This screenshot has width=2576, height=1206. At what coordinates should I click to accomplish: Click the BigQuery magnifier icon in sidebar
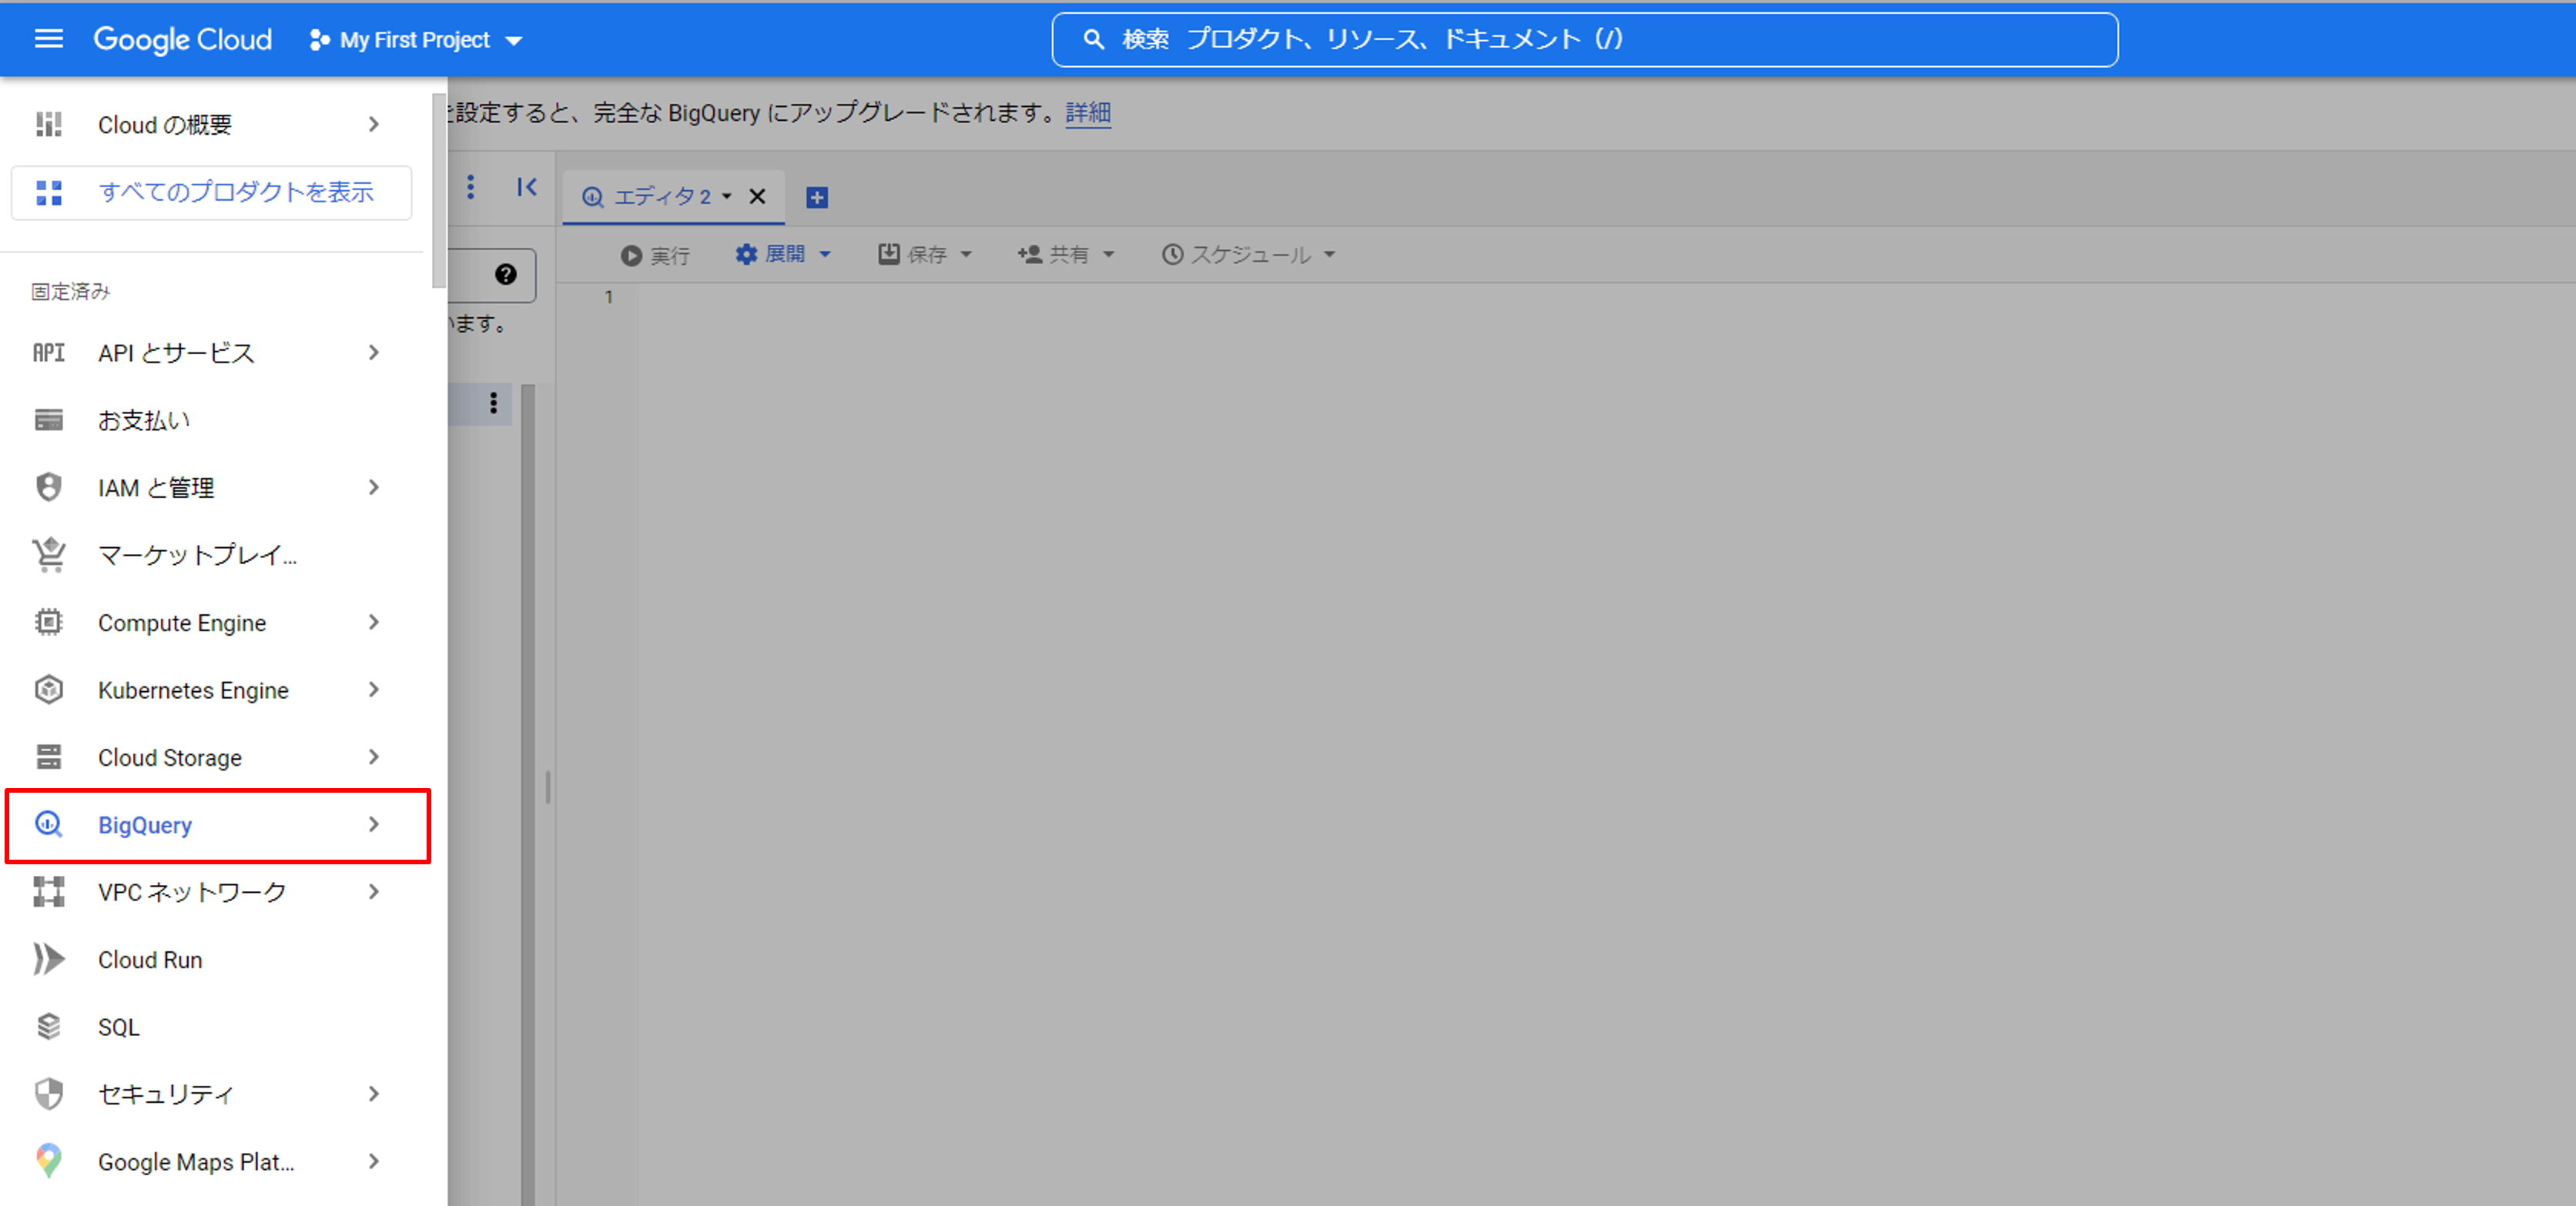(49, 824)
